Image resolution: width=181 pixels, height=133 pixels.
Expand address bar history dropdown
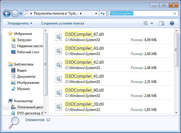[96, 14]
